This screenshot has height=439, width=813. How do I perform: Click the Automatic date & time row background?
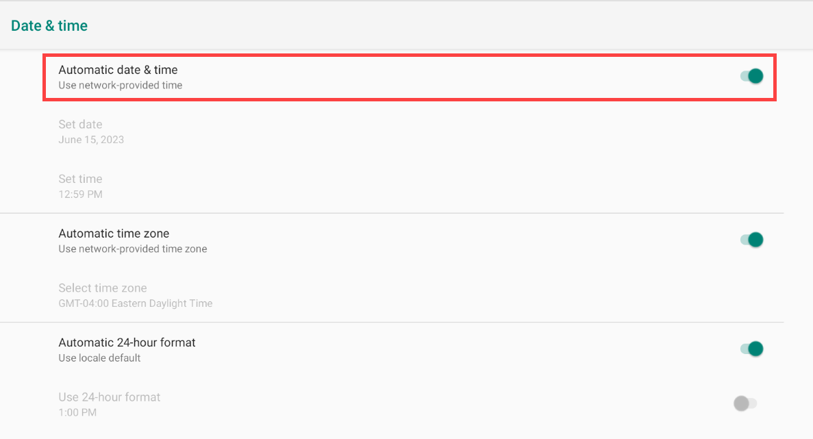[445, 77]
